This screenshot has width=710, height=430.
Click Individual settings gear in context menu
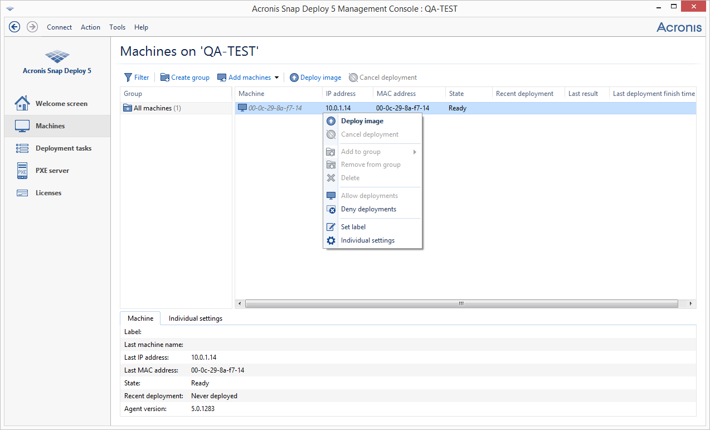coord(331,240)
